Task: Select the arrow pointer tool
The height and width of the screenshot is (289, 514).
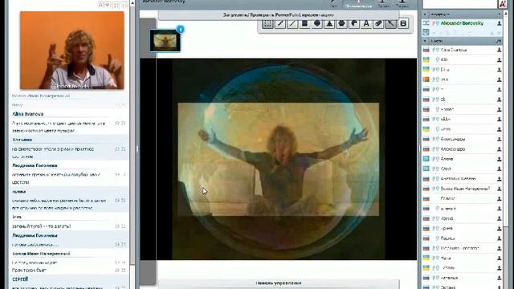Action: (391, 23)
